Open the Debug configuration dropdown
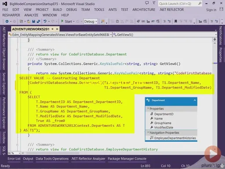 pyautogui.click(x=91, y=22)
